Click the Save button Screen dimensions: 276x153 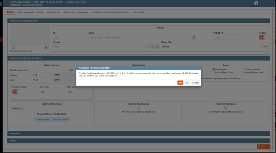click(x=262, y=147)
